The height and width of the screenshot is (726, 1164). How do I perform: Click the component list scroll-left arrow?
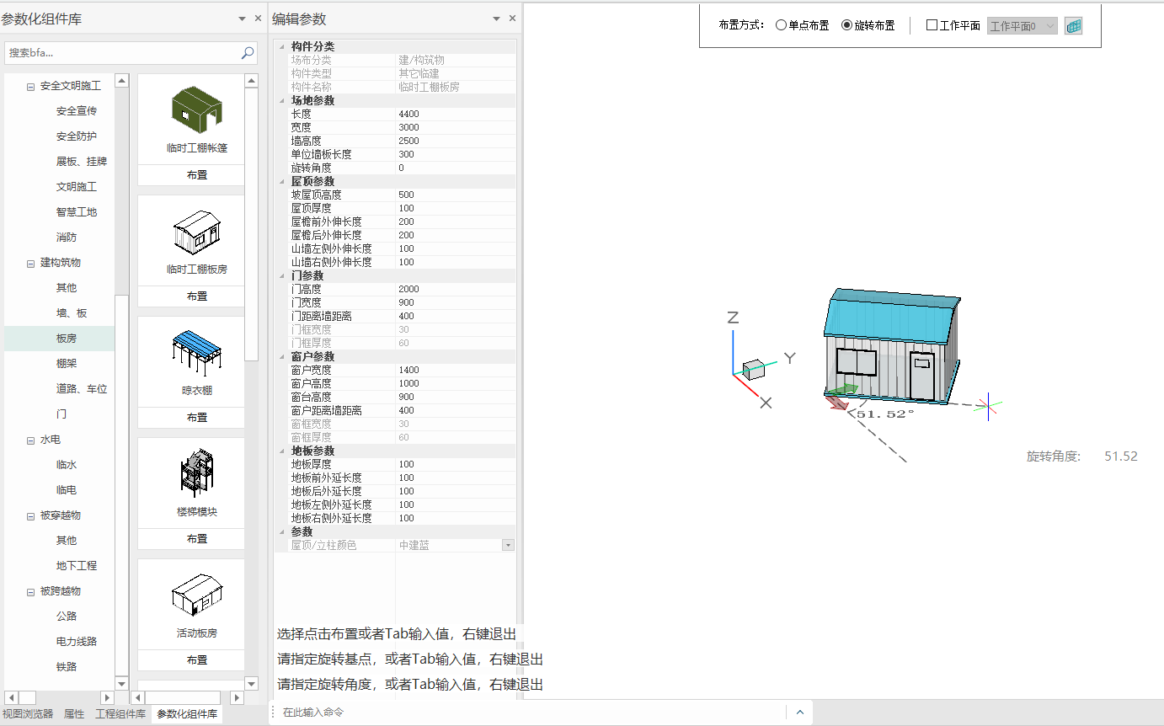coord(138,697)
